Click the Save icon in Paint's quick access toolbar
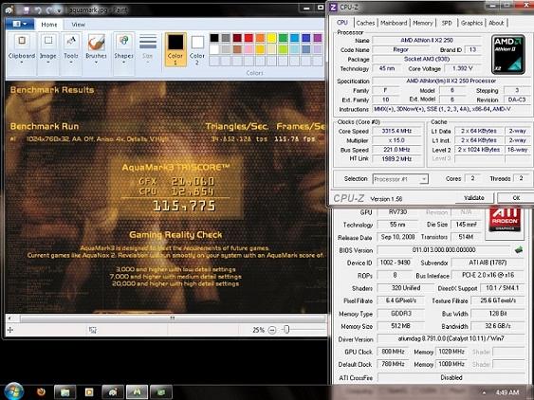534x400 pixels. [27, 10]
